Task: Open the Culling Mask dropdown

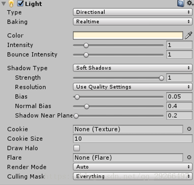Action: coord(133,176)
